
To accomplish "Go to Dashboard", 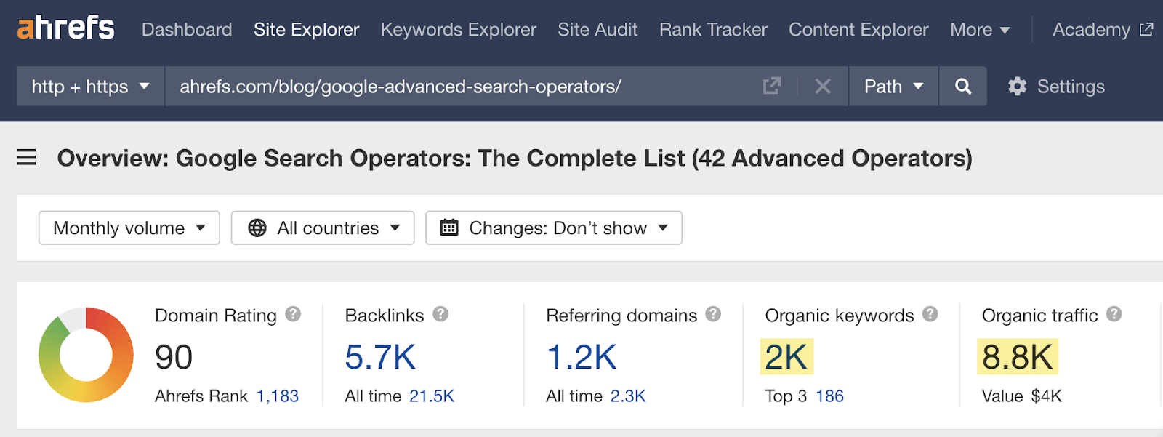I will (187, 30).
